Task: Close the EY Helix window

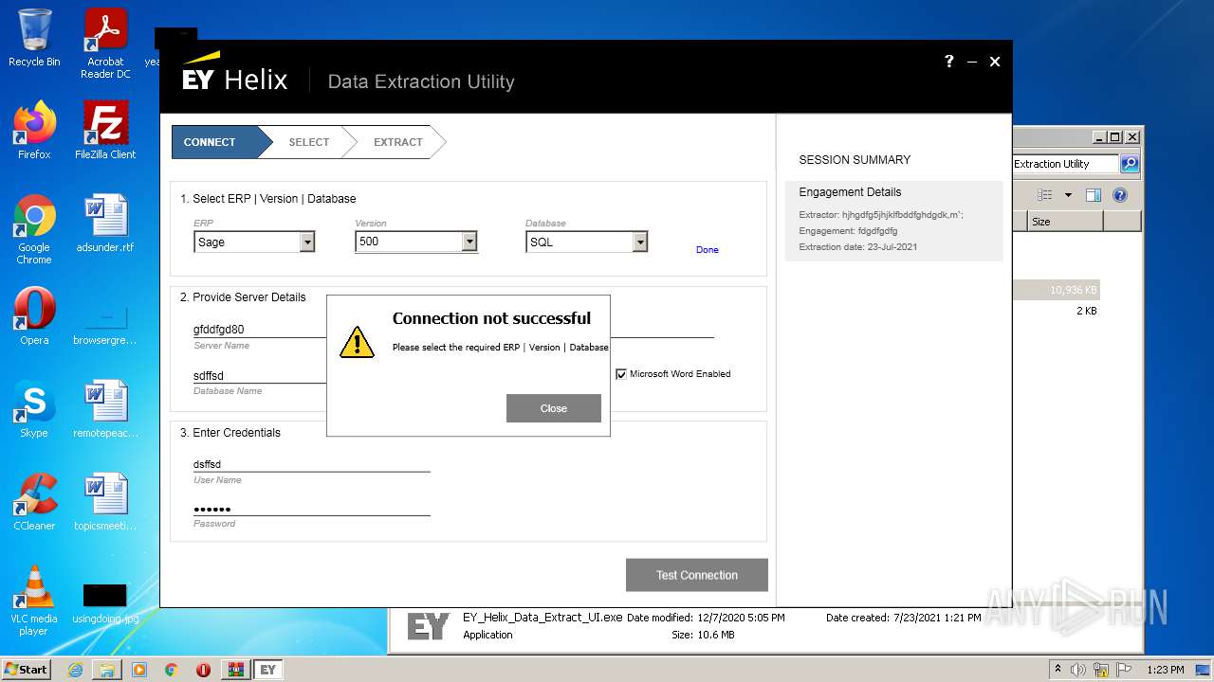Action: [995, 62]
